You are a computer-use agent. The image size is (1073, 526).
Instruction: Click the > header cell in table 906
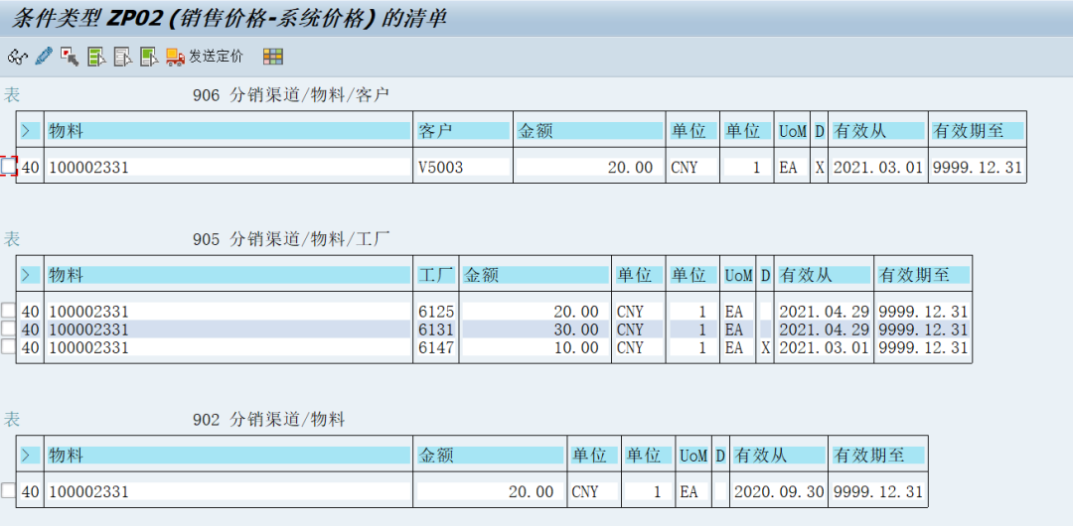[x=30, y=131]
